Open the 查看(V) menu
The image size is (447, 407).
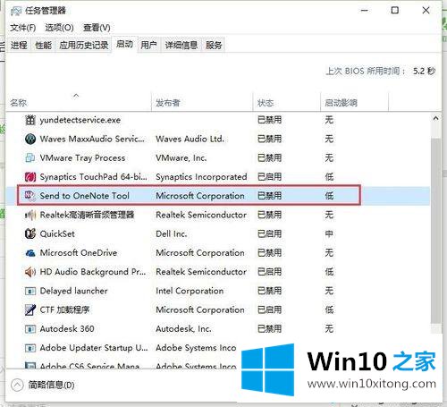[x=97, y=28]
